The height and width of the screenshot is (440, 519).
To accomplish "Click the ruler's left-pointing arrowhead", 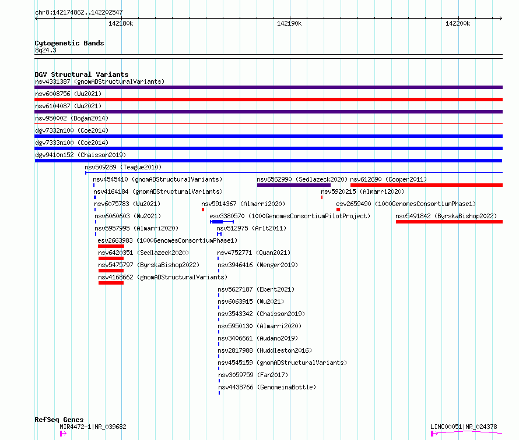I will (36, 19).
